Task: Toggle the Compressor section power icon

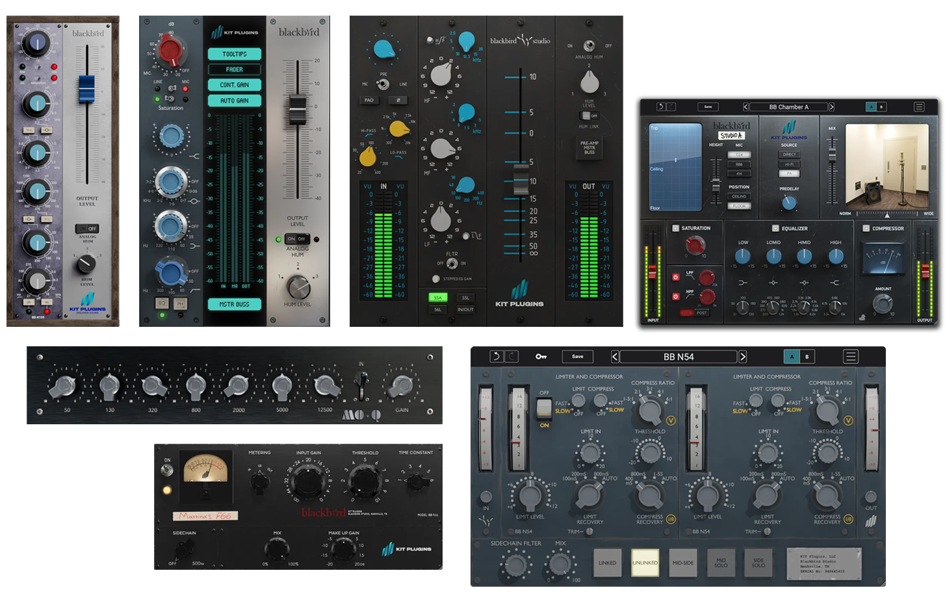Action: click(x=865, y=228)
